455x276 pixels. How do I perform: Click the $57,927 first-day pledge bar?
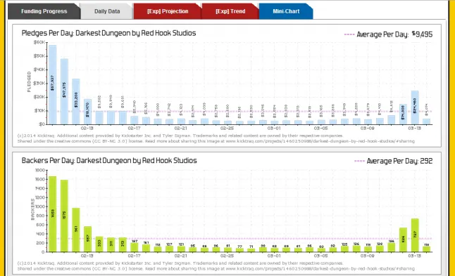[52, 84]
